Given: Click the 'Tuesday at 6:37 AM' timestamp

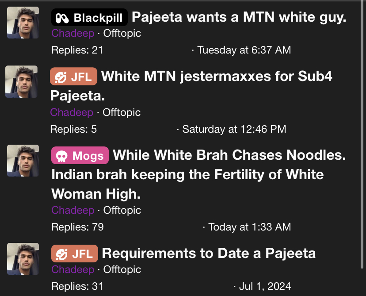Looking at the screenshot, I should coord(244,50).
